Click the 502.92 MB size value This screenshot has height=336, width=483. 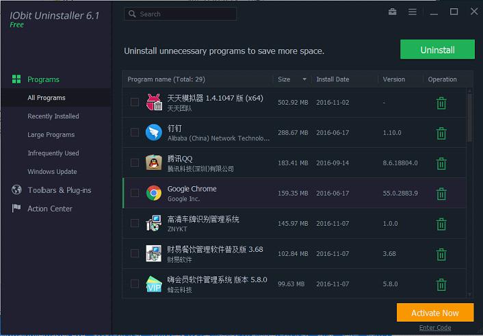coord(293,103)
